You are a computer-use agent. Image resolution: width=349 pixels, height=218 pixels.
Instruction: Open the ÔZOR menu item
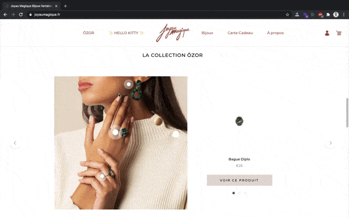pos(89,33)
